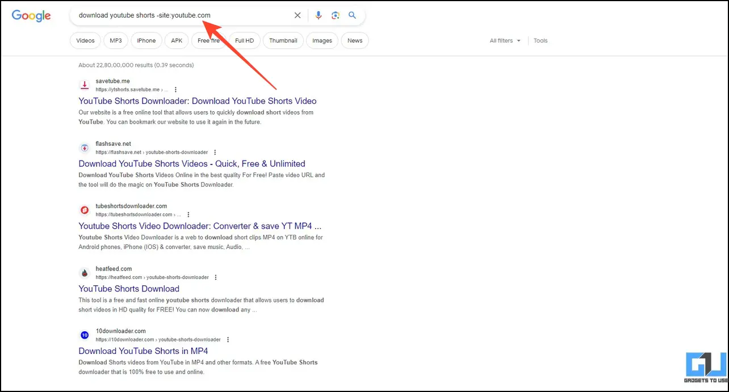This screenshot has width=729, height=392.
Task: Select the Videos filter chip
Action: coord(85,40)
